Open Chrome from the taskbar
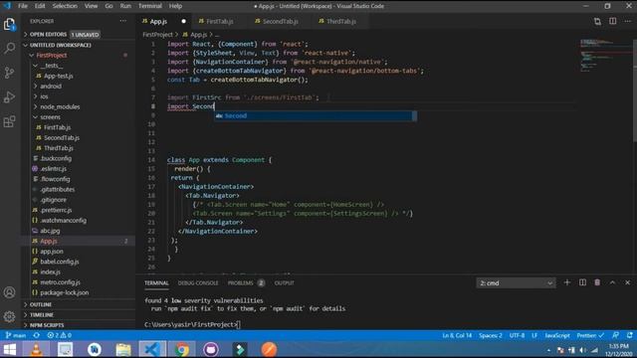The image size is (637, 358). [182, 349]
